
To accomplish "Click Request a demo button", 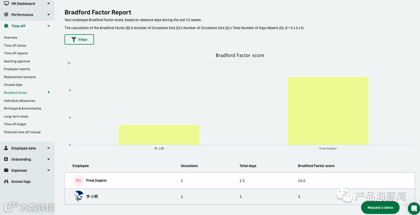I will pyautogui.click(x=380, y=208).
